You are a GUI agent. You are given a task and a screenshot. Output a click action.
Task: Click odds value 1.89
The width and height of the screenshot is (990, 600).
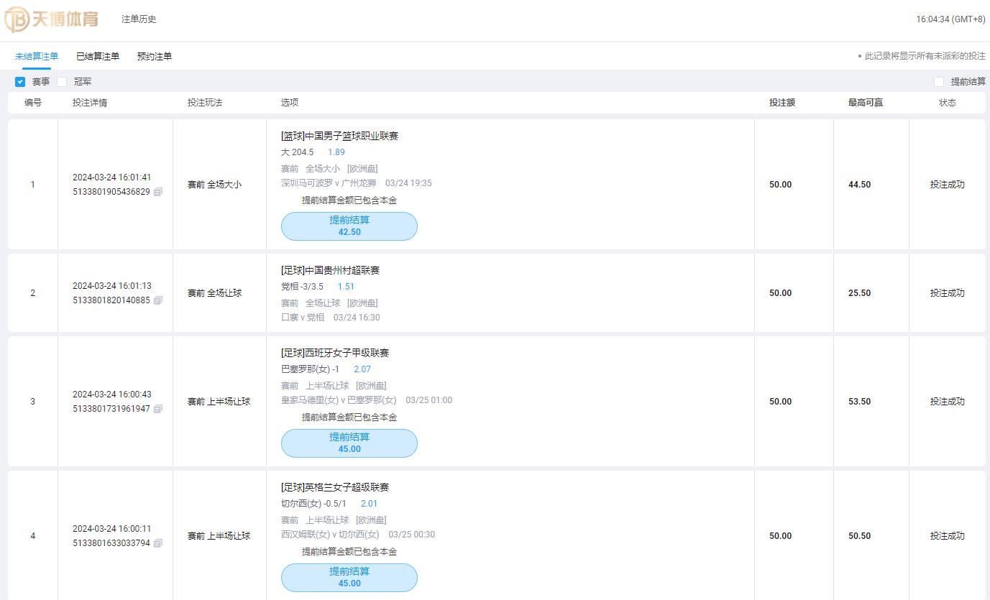coord(336,152)
